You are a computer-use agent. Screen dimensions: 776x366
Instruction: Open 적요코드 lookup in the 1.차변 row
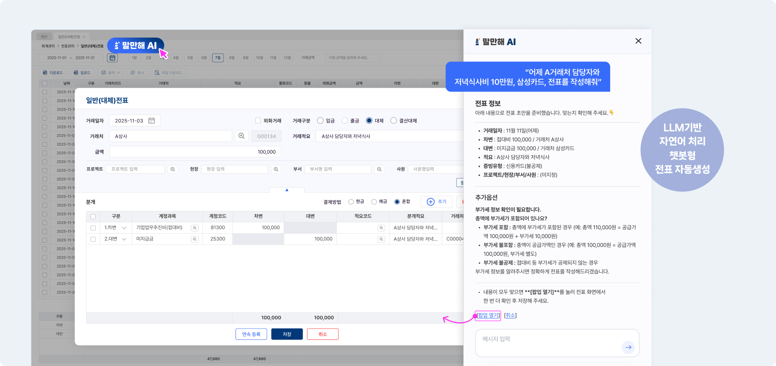(x=381, y=228)
